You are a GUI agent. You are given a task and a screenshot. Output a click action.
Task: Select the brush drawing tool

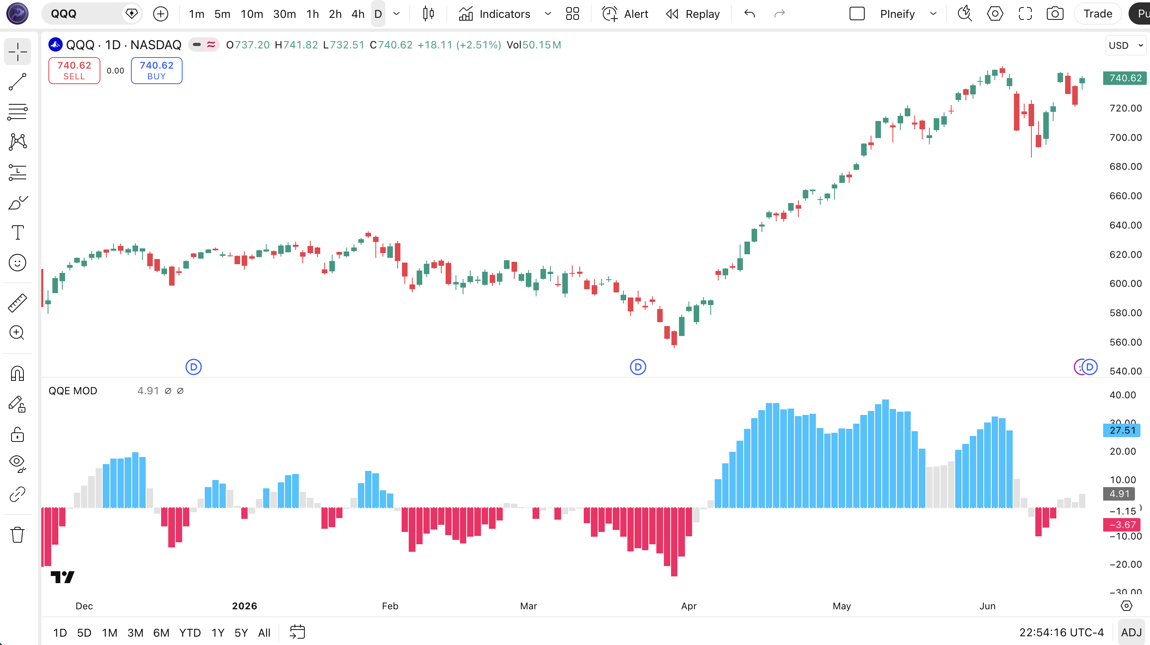pyautogui.click(x=17, y=203)
